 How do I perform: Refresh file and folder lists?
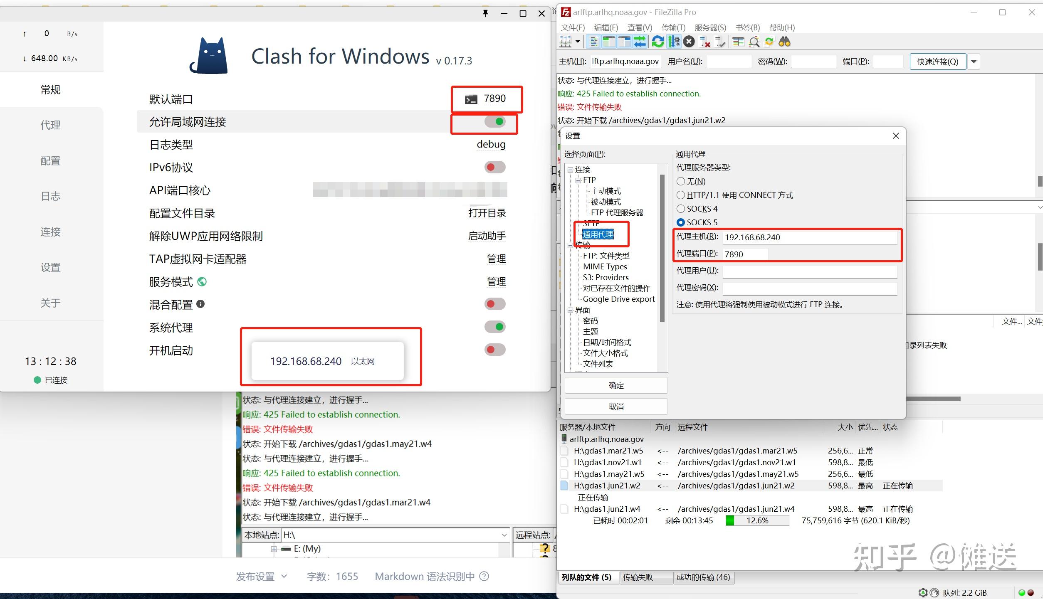658,42
